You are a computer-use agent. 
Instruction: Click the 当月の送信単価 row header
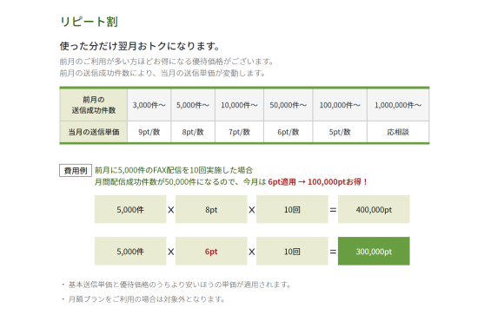tap(94, 132)
